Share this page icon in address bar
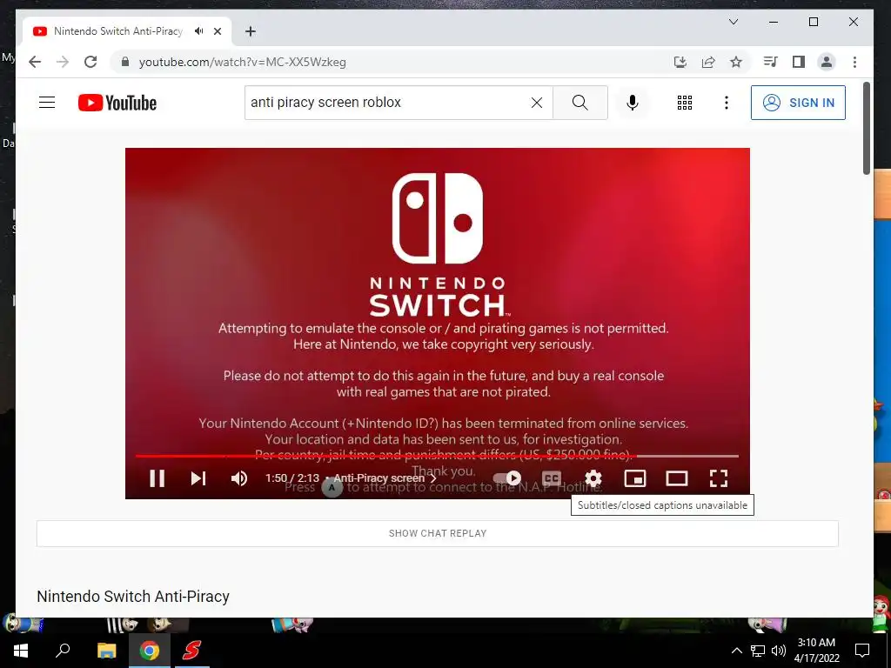Viewport: 891px width, 668px height. 708,62
